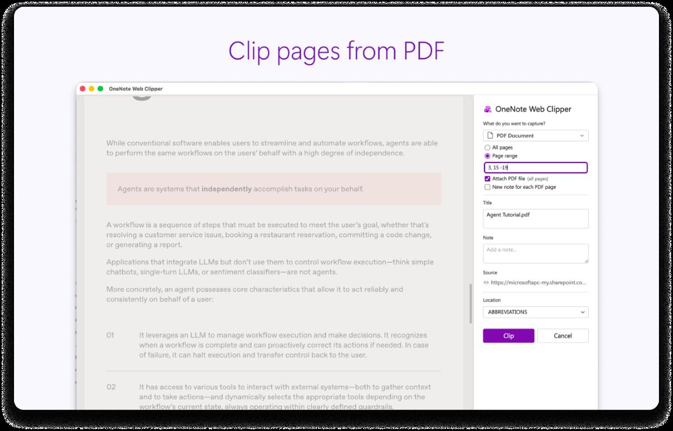Click the 'Clip pages from PDF' heading
Screen dimensions: 673x431
pos(336,51)
